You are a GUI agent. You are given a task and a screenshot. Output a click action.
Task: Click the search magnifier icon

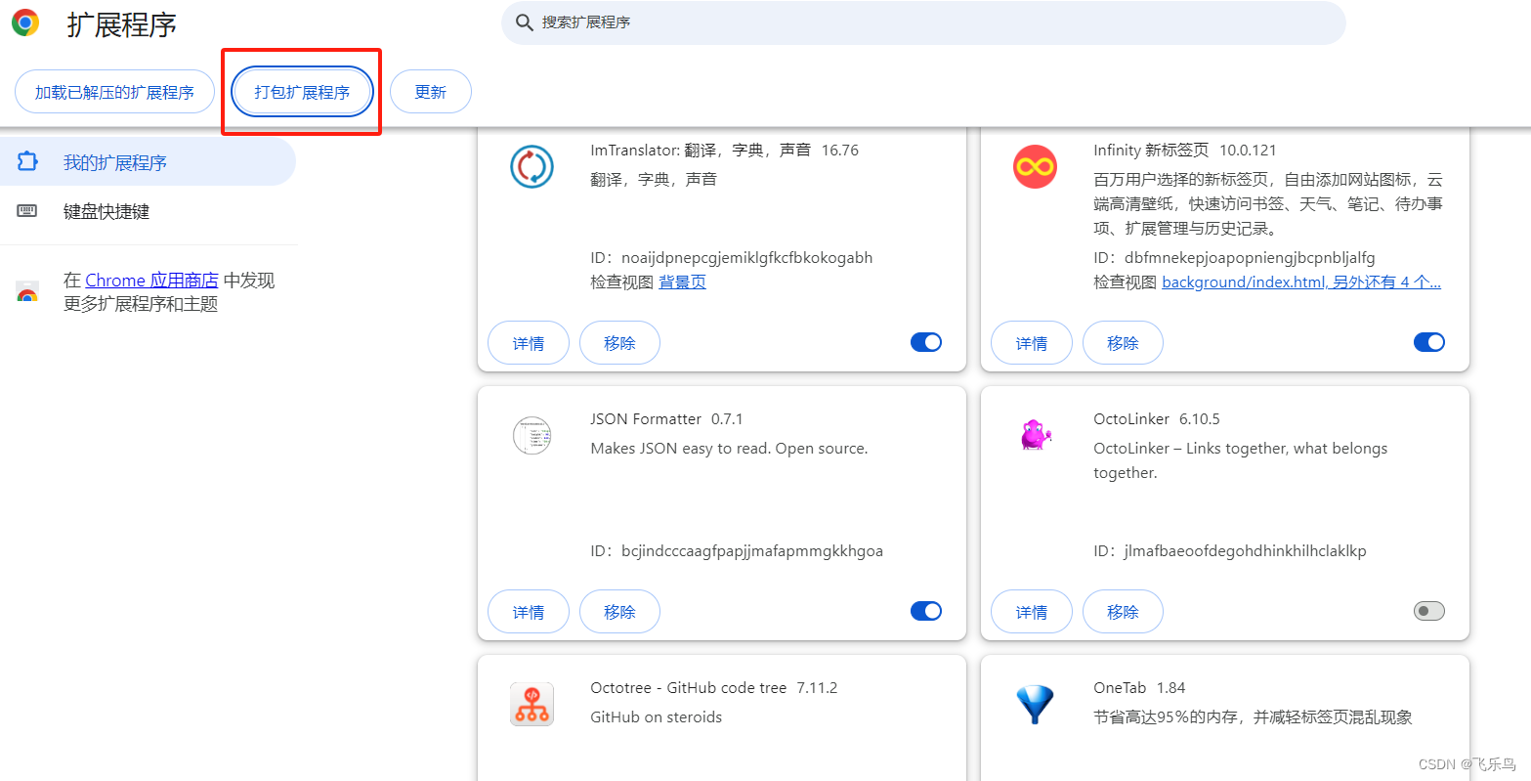[x=525, y=22]
